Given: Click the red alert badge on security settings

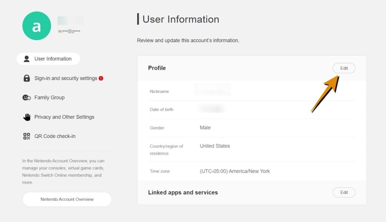Looking at the screenshot, I should [x=101, y=78].
